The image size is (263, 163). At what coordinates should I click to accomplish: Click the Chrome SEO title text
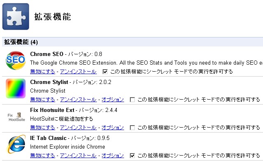coord(47,54)
